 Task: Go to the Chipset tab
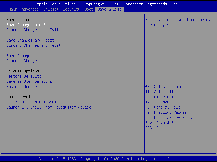(x=51, y=9)
